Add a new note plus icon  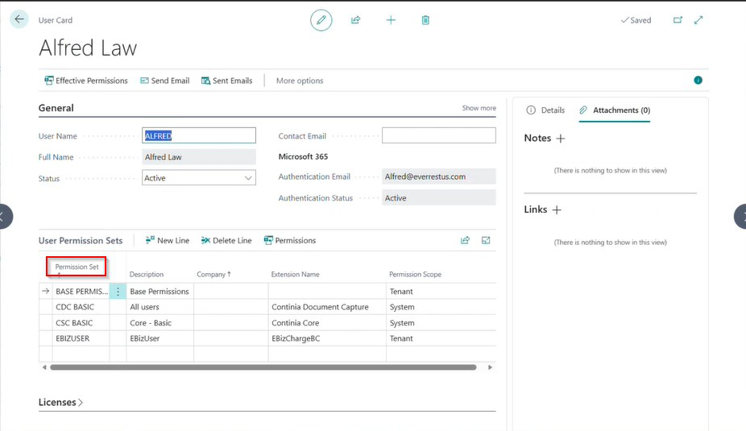(561, 139)
